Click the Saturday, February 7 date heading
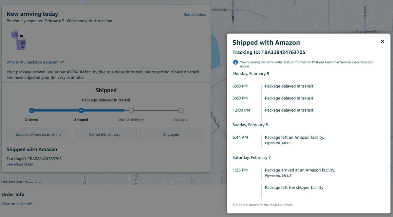Viewport: 393px width, 217px height. (x=252, y=157)
